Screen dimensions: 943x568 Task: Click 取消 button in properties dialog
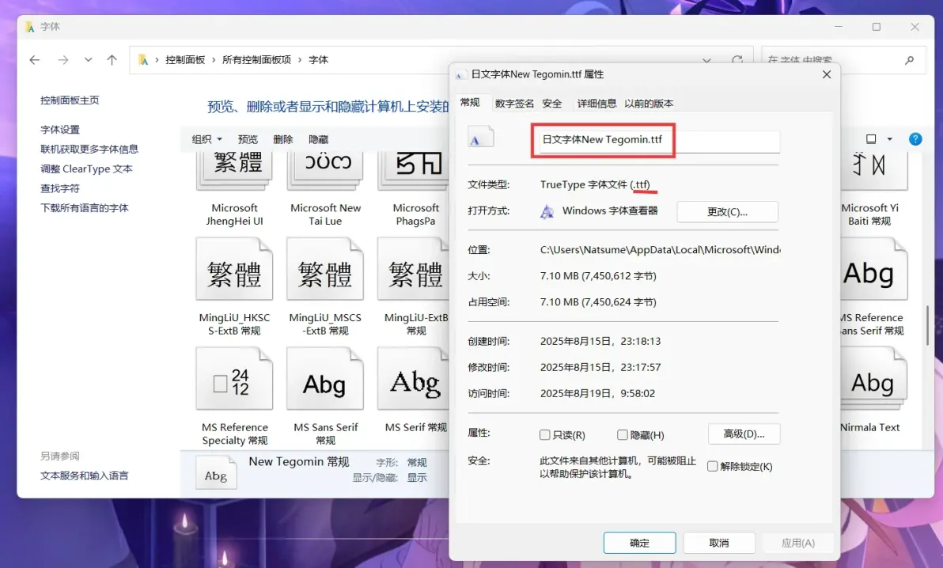(x=718, y=543)
